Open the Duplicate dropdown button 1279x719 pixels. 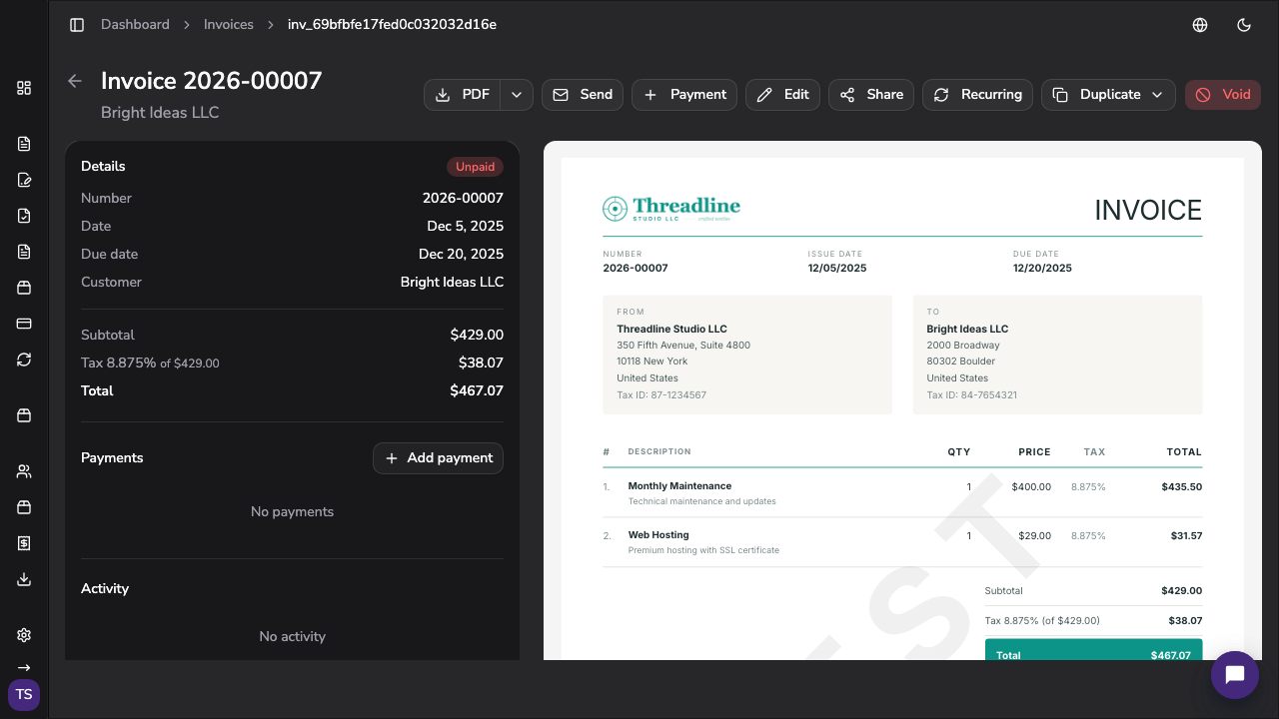coord(1108,95)
